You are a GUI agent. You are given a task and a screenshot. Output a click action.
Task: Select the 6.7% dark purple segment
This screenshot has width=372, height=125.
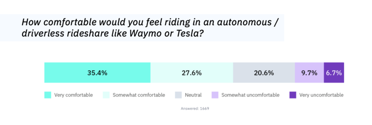click(334, 73)
